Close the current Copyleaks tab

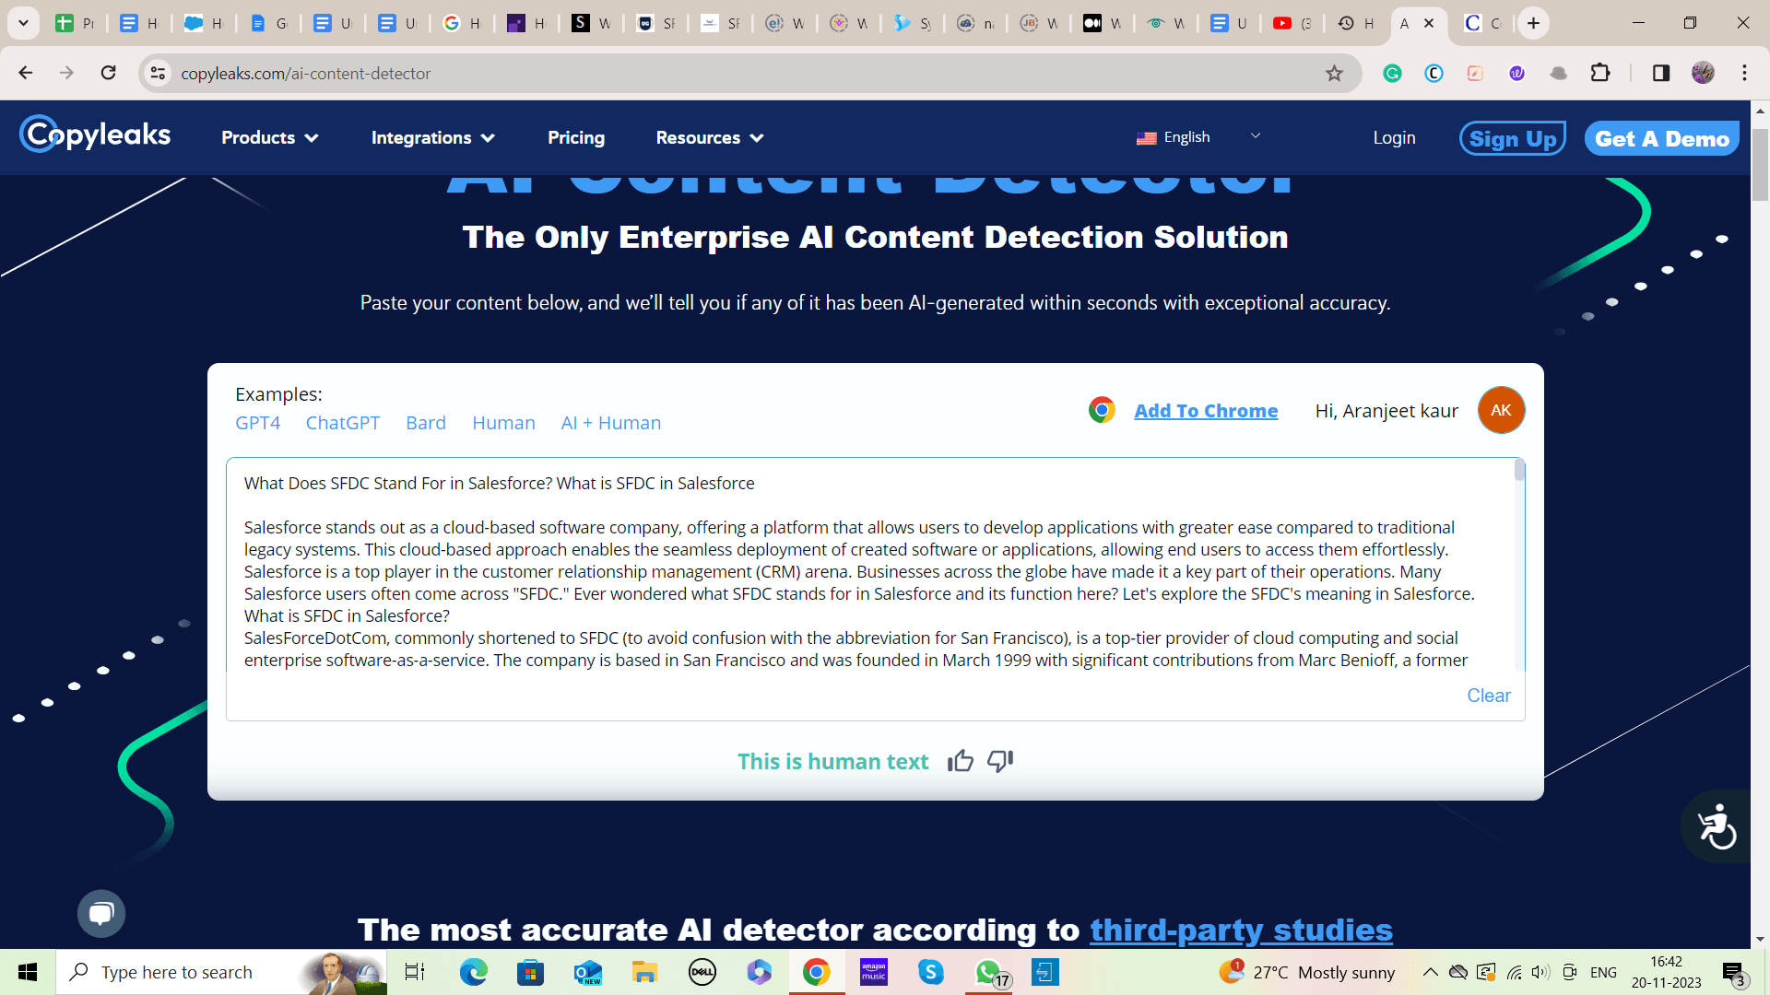(x=1429, y=23)
